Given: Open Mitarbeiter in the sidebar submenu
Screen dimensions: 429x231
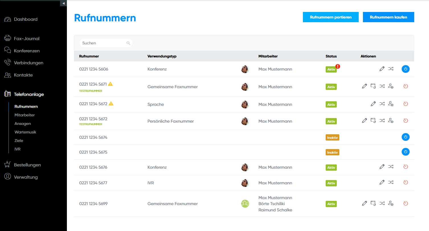Looking at the screenshot, I should pyautogui.click(x=24, y=115).
